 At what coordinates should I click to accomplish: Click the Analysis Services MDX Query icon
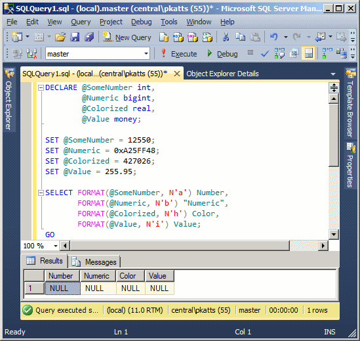178,37
